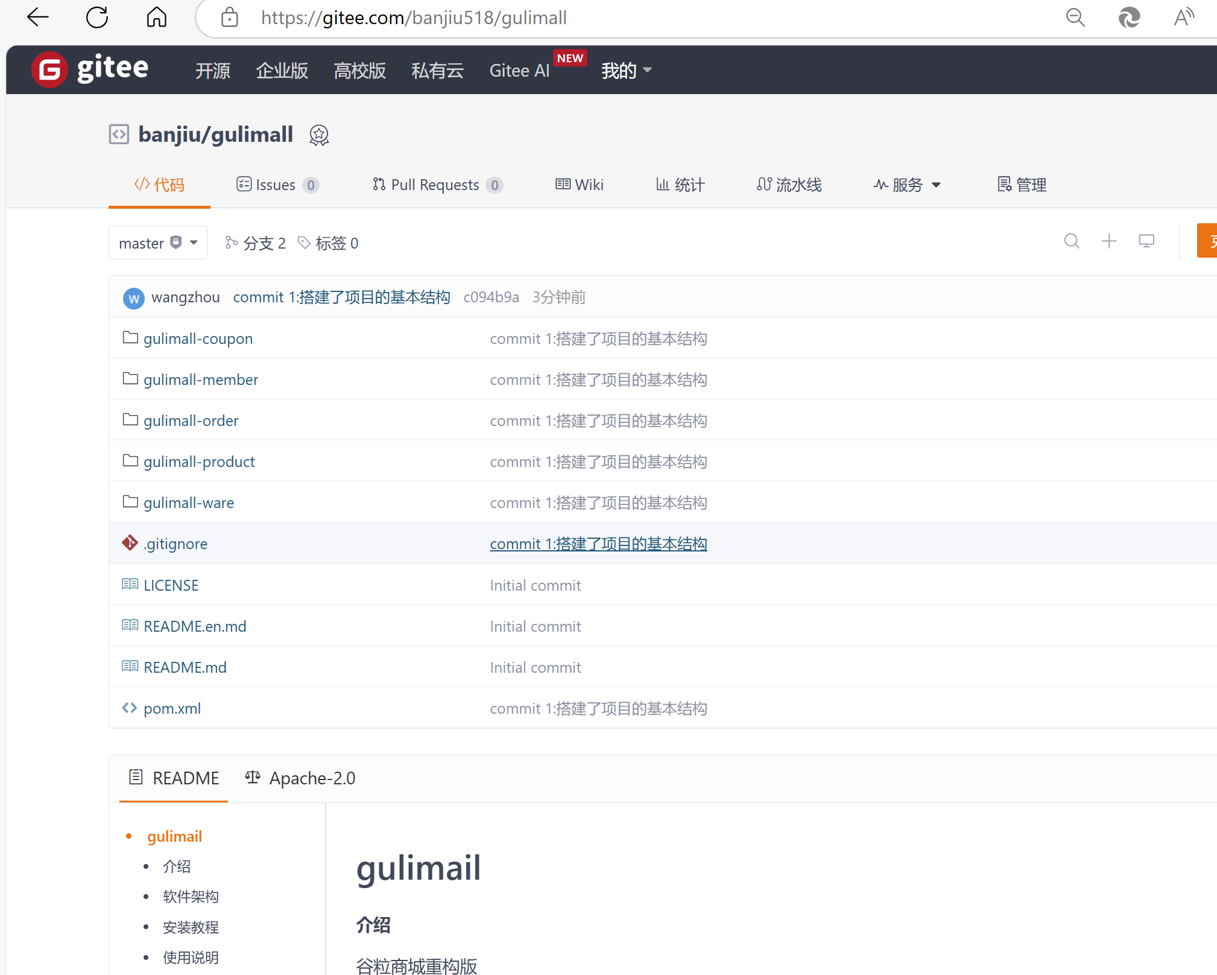Image resolution: width=1217 pixels, height=975 pixels.
Task: Click the browser address bar
Action: tap(603, 17)
